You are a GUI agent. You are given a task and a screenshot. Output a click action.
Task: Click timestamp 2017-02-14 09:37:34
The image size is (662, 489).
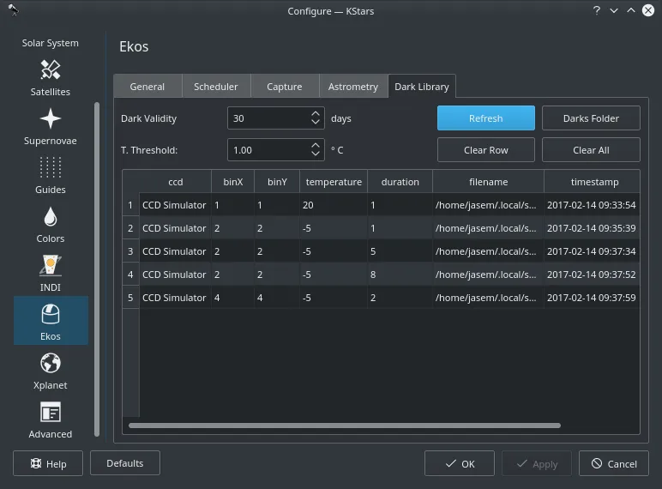pos(592,251)
